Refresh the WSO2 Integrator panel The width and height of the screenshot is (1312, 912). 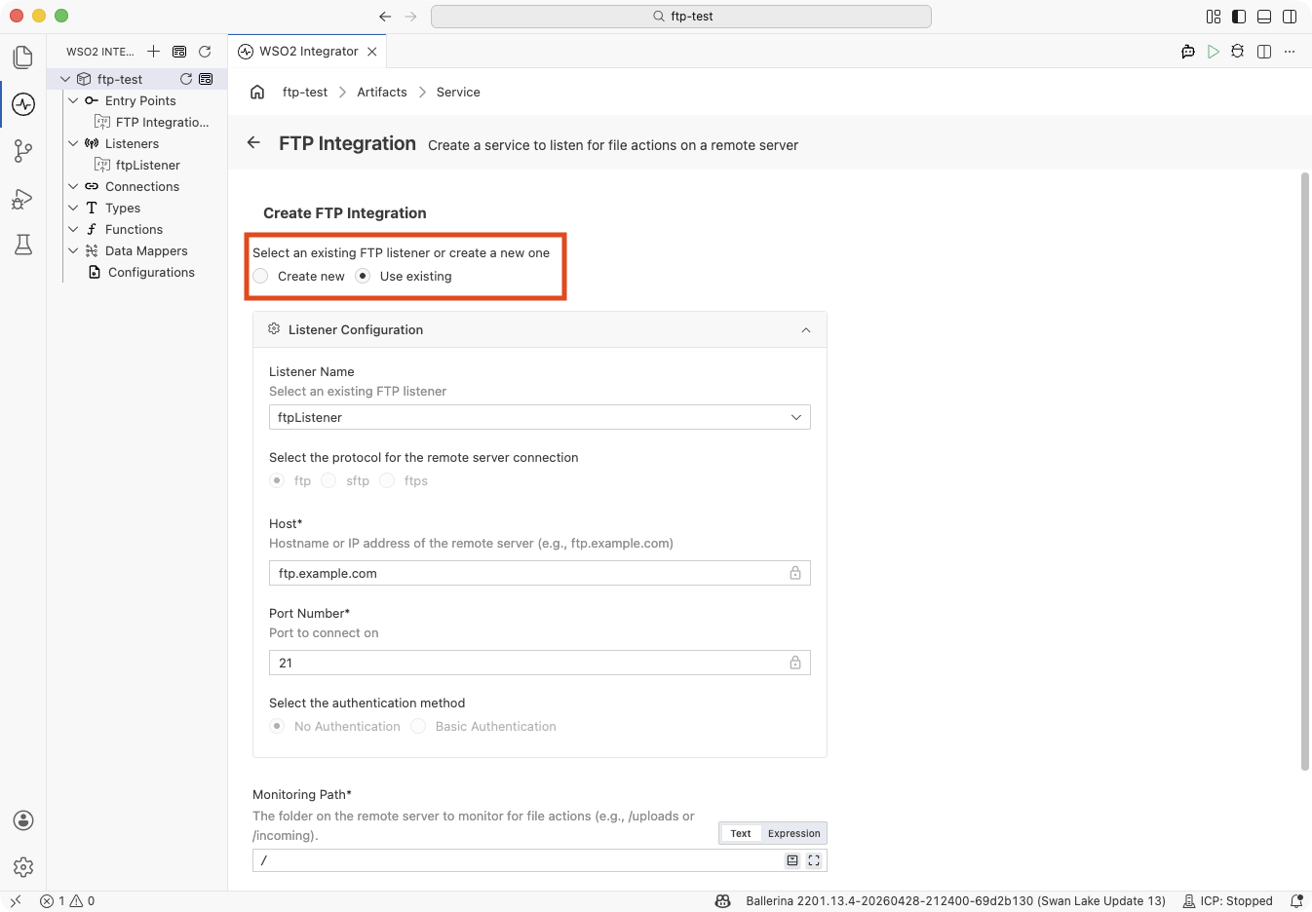205,51
